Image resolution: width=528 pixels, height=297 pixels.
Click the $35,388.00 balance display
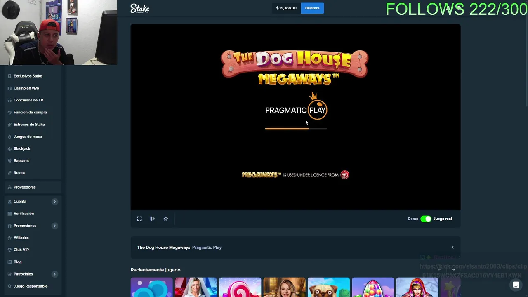tap(286, 8)
